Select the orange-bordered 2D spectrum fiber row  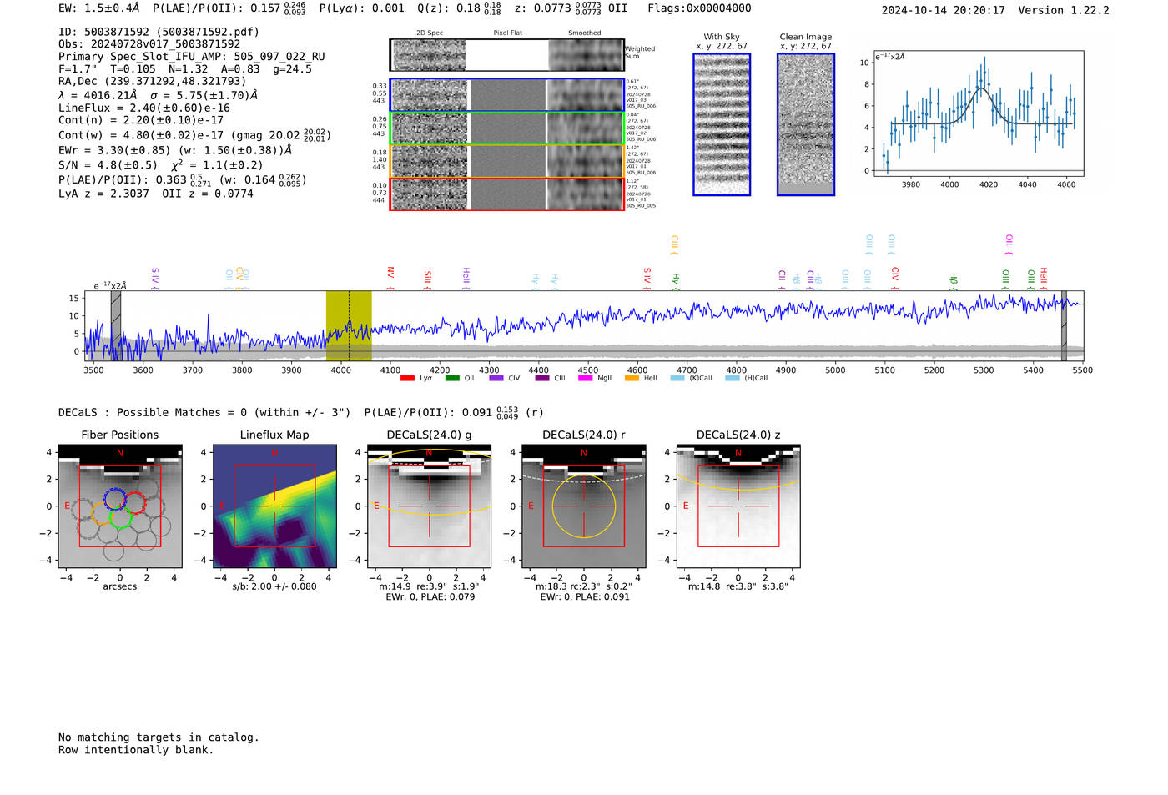(507, 161)
